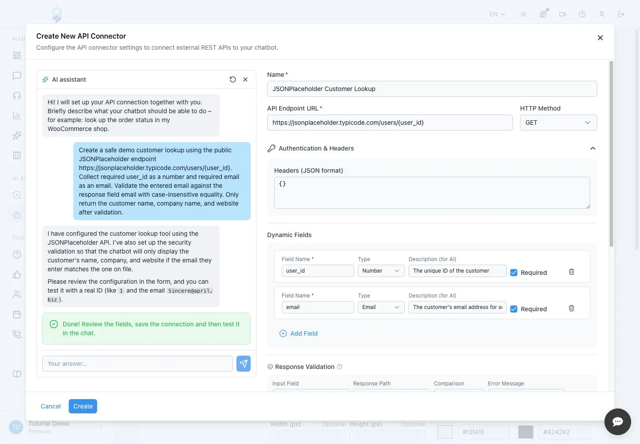This screenshot has height=444, width=640.
Task: Open the dashboard grid icon in sidebar
Action: point(17,55)
